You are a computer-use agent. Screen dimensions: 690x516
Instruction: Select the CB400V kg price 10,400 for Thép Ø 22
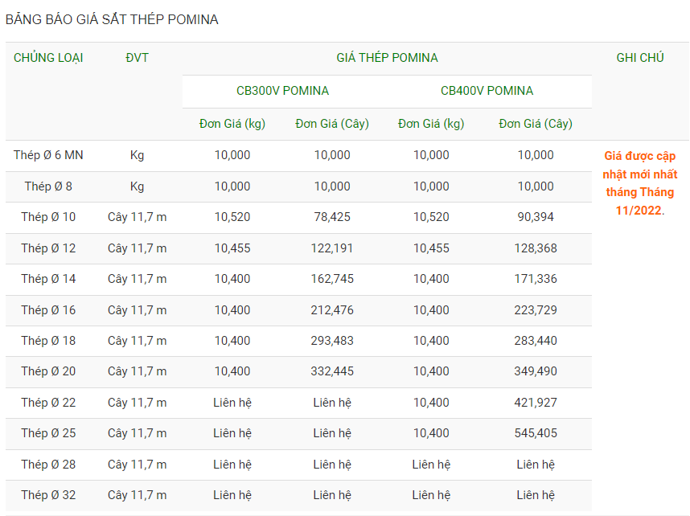pos(431,403)
